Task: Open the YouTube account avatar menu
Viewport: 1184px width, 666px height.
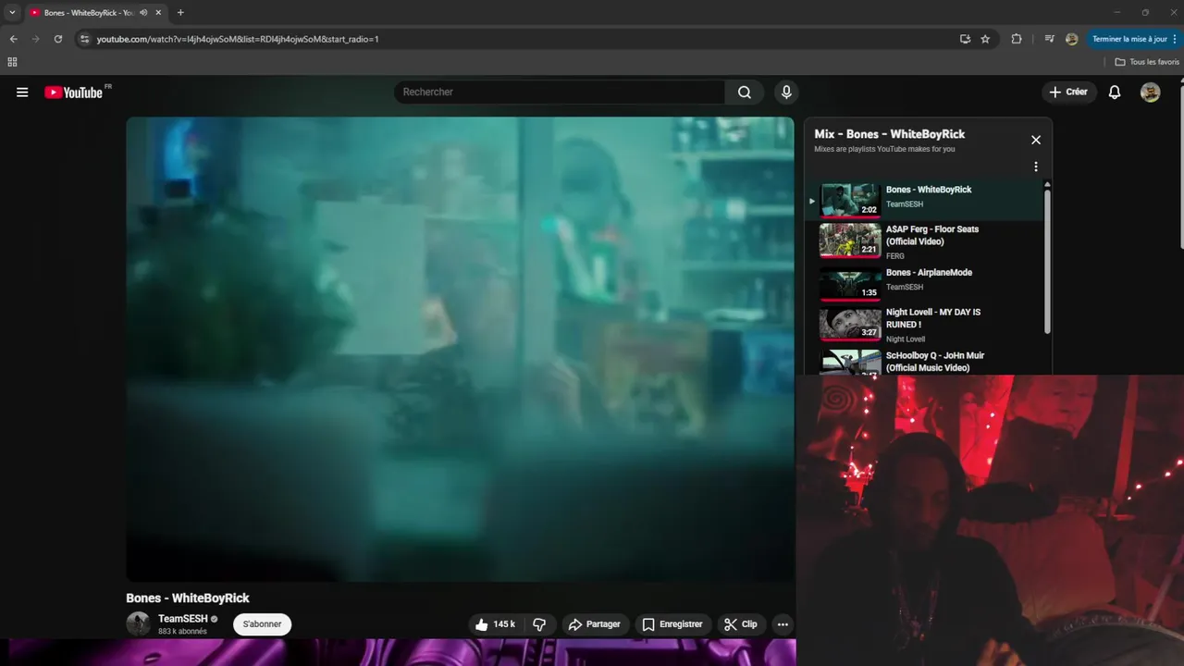Action: [x=1150, y=92]
